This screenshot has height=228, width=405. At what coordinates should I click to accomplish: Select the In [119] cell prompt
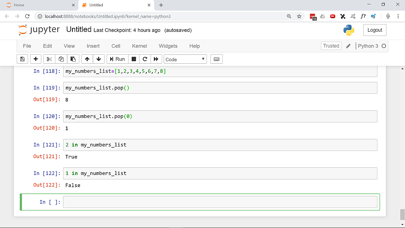click(x=47, y=88)
